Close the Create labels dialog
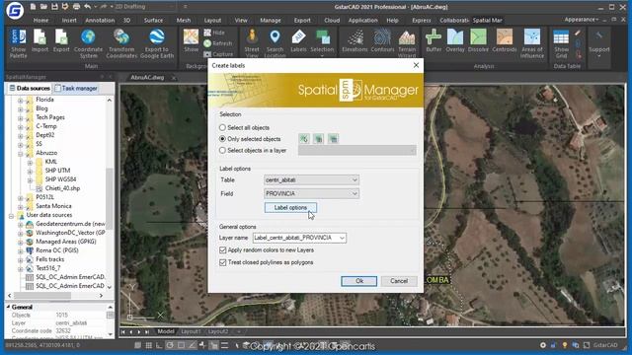 pos(416,65)
